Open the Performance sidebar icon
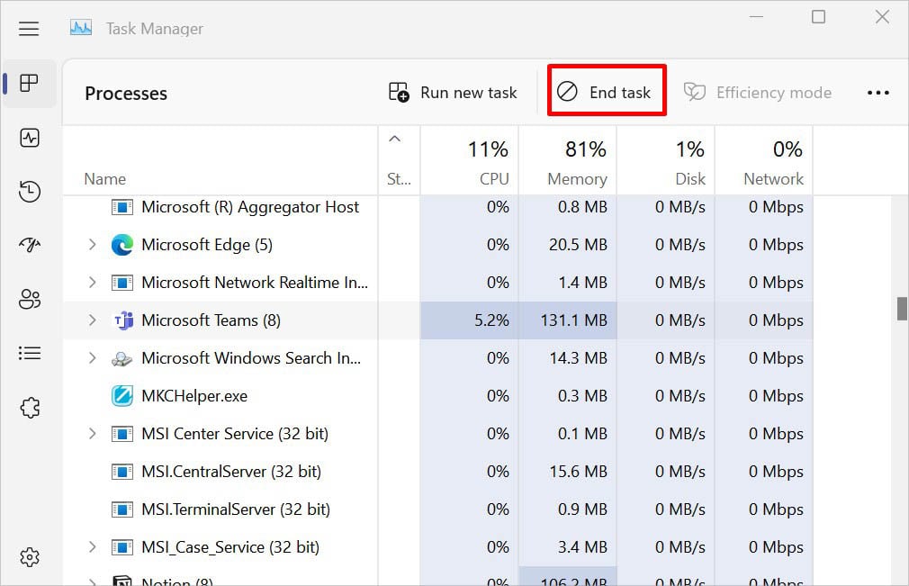The height and width of the screenshot is (586, 909). (30, 138)
